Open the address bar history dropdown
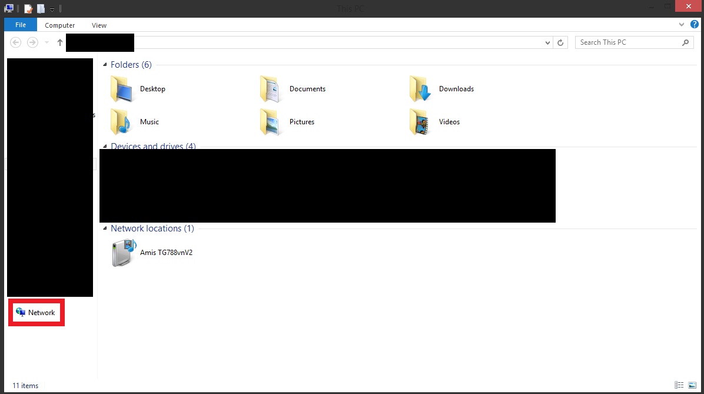 click(547, 43)
